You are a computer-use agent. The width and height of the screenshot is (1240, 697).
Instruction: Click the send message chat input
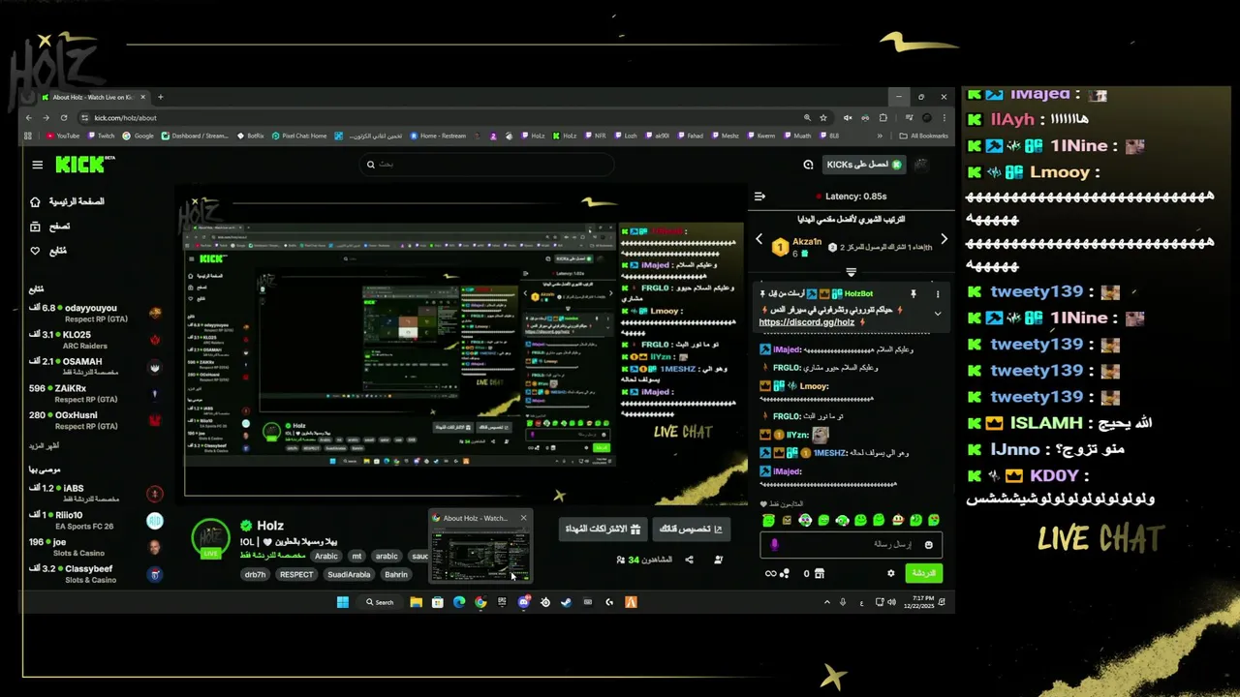[x=851, y=545]
